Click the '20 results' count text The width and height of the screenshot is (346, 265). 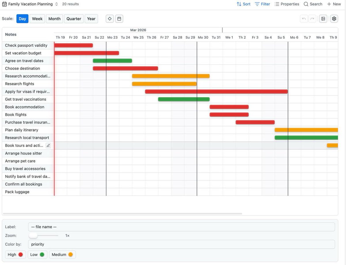coord(70,4)
